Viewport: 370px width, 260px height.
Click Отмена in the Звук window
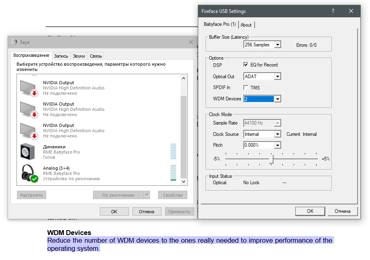(x=146, y=212)
